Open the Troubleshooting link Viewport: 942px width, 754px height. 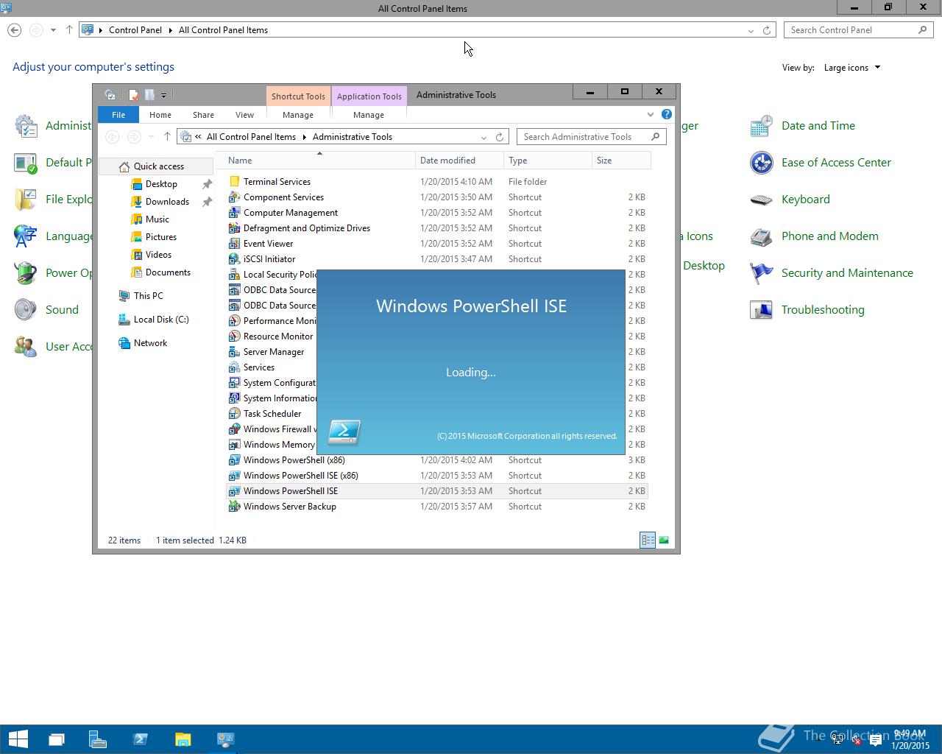(x=823, y=310)
